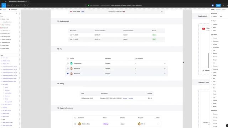The width and height of the screenshot is (228, 128).
Task: Select the Rectangle shape tool
Action: [12, 5]
